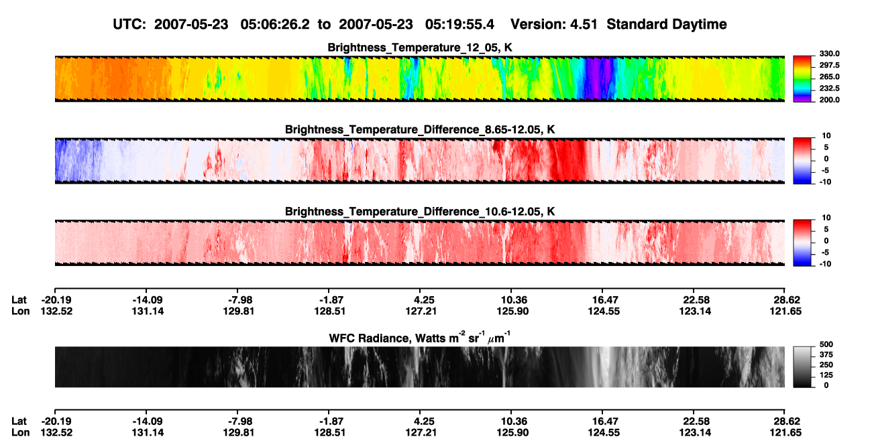Click the '-10' label of the 10.6-12.05 color bar
872x447 pixels.
click(826, 264)
